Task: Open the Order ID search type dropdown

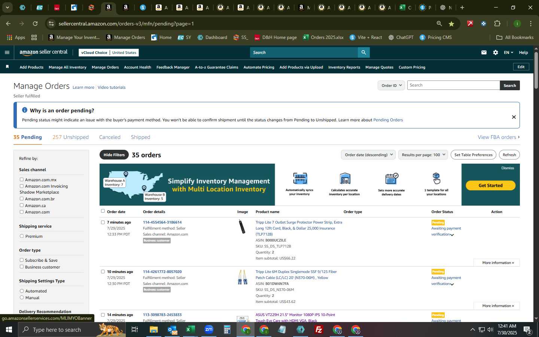Action: (391, 85)
